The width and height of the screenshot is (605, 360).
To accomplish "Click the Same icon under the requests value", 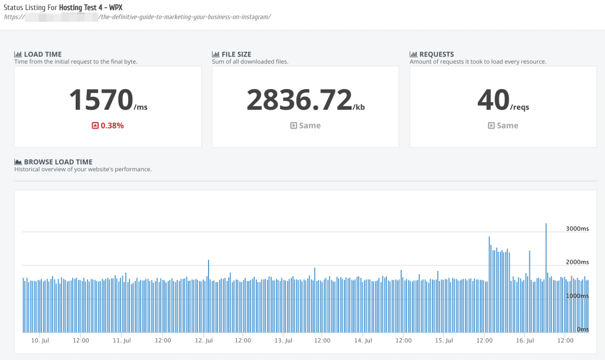I will 491,126.
